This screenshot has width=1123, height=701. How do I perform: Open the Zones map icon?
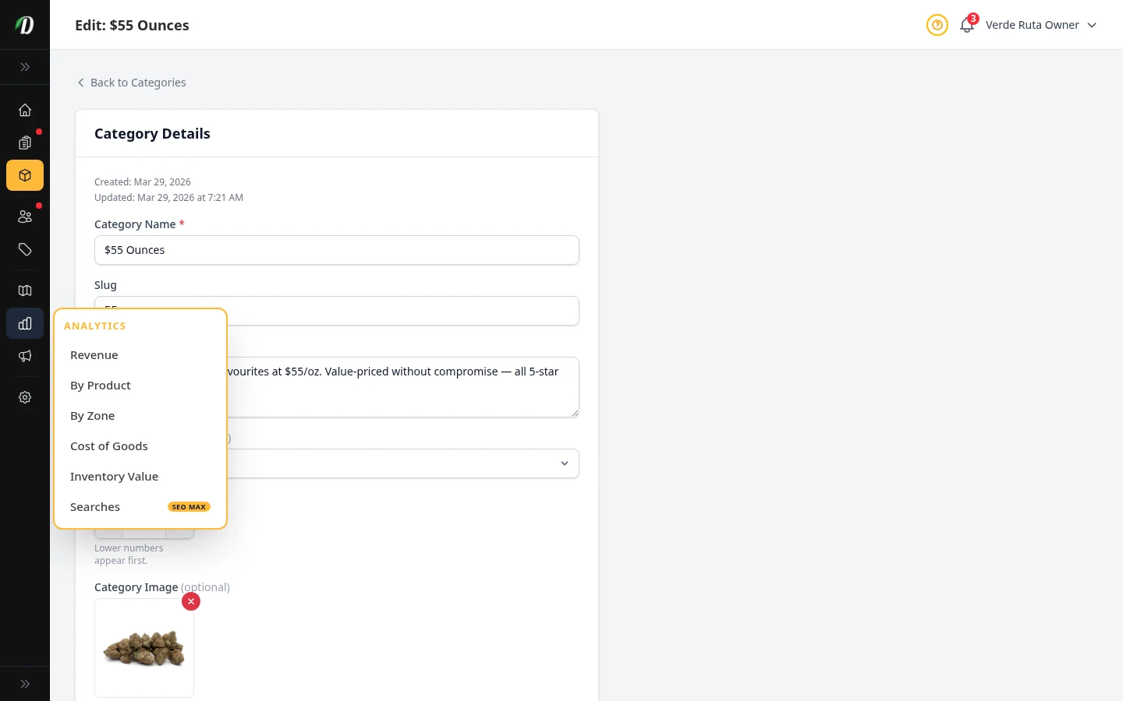[x=25, y=291]
